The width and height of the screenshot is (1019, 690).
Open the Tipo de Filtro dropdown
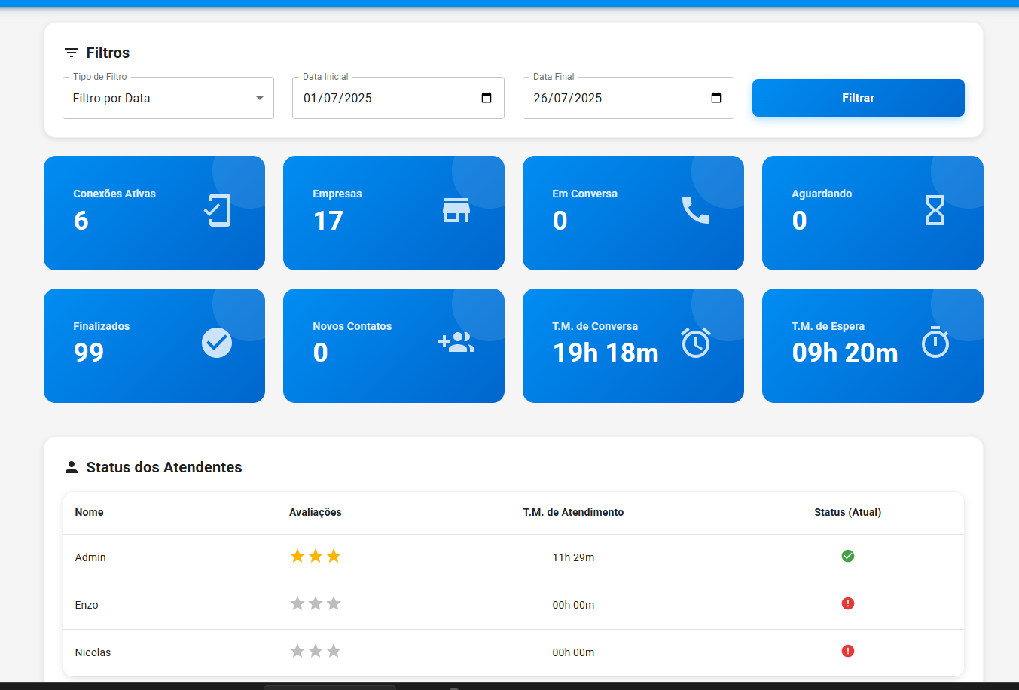click(x=168, y=98)
